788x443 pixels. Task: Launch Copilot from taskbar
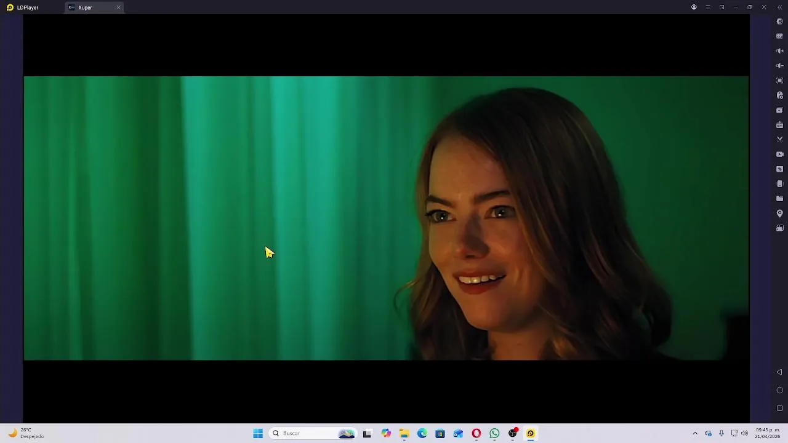click(x=386, y=433)
